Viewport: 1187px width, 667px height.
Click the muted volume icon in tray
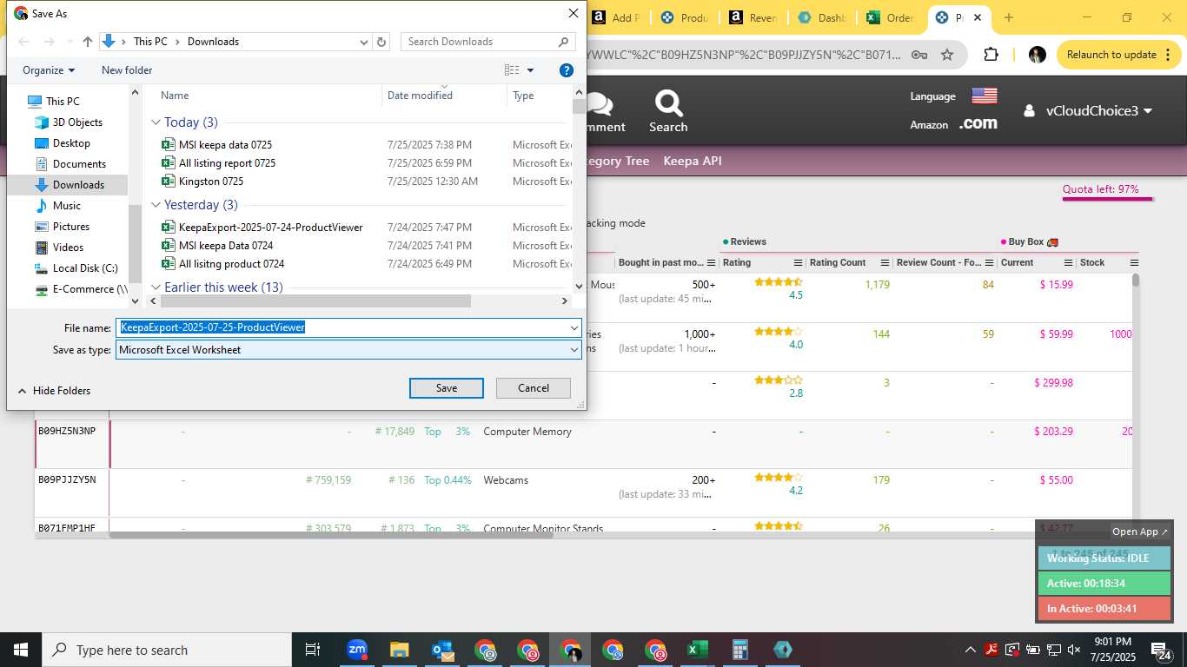tap(1074, 650)
